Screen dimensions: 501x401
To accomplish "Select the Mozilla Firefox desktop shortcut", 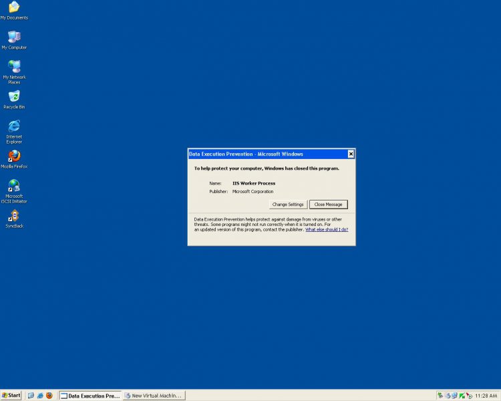I will coord(14,159).
